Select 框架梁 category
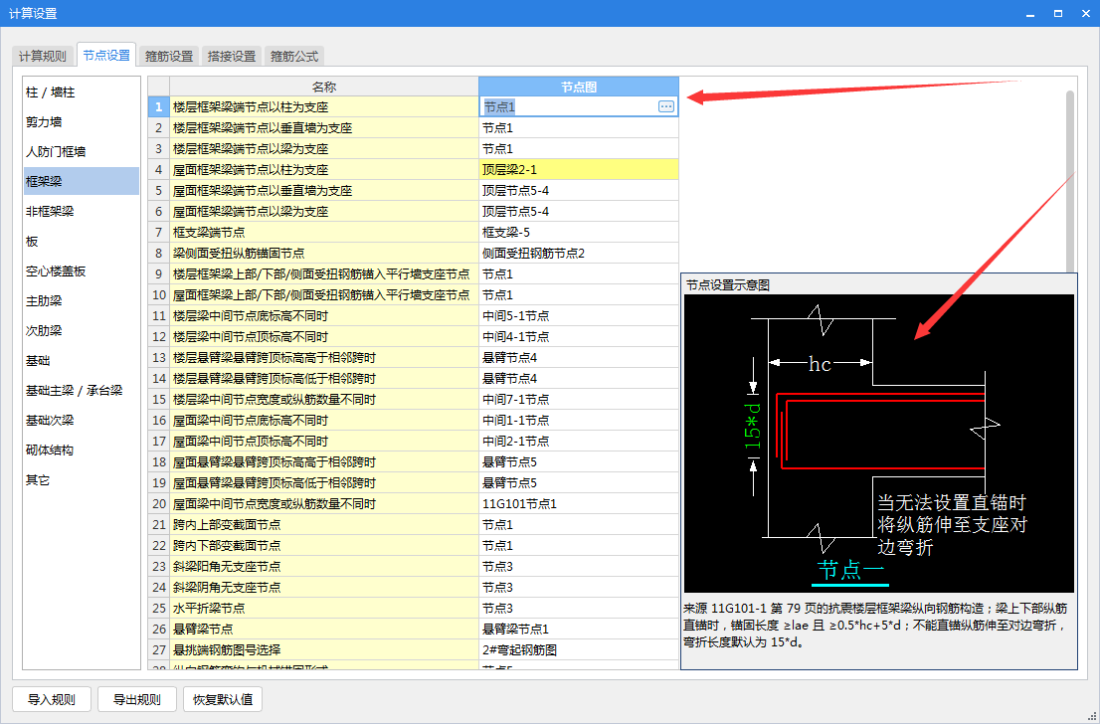Screen dimensions: 1100x724 (x=82, y=181)
